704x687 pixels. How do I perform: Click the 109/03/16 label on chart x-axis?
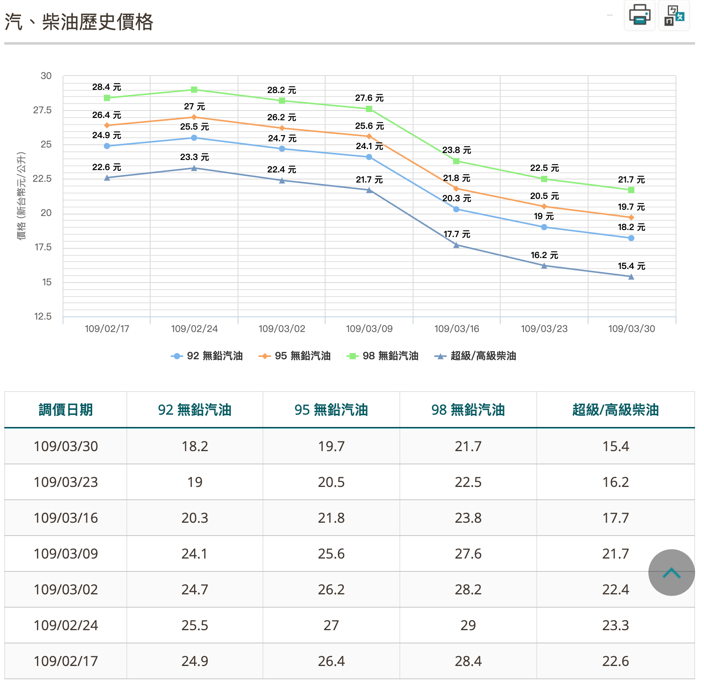pos(456,329)
